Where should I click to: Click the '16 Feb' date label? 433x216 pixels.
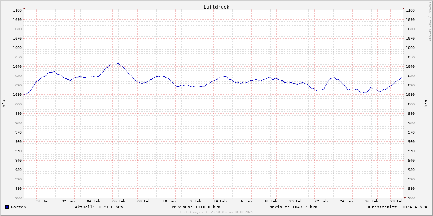(245, 201)
